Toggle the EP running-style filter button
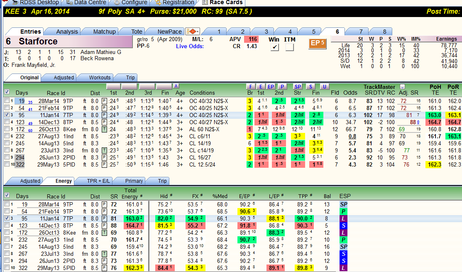The width and height of the screenshot is (462, 272). [271, 86]
